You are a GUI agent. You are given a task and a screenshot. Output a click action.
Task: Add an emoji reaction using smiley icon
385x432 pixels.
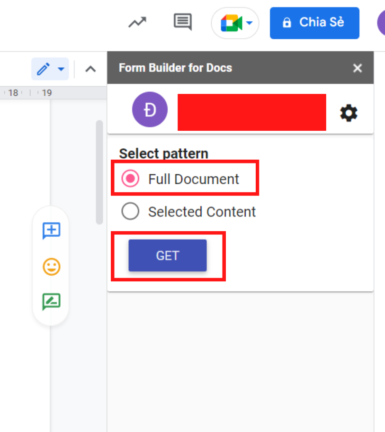pos(51,267)
